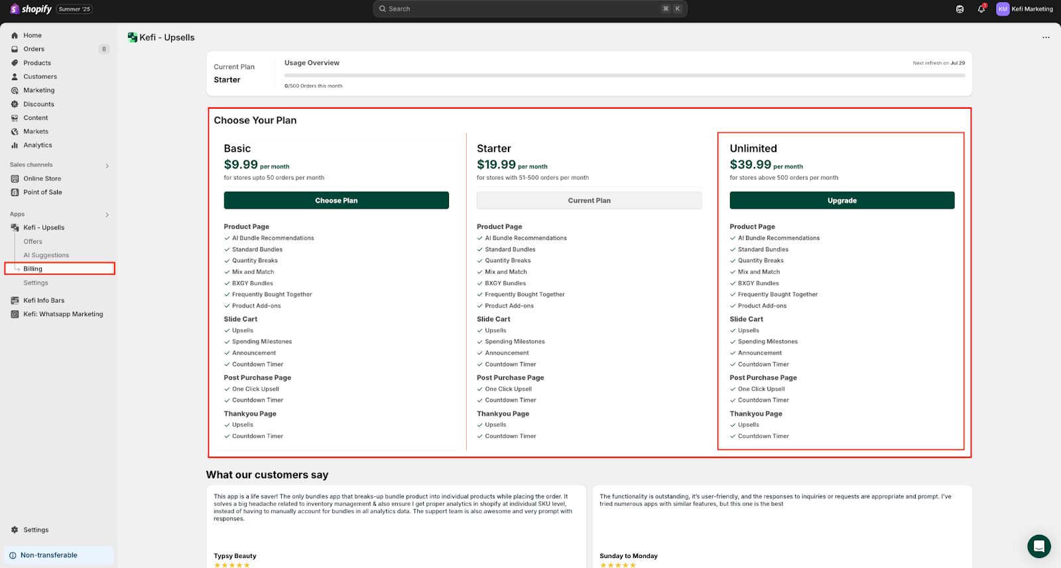
Task: Expand the Sales channels section
Action: point(107,166)
